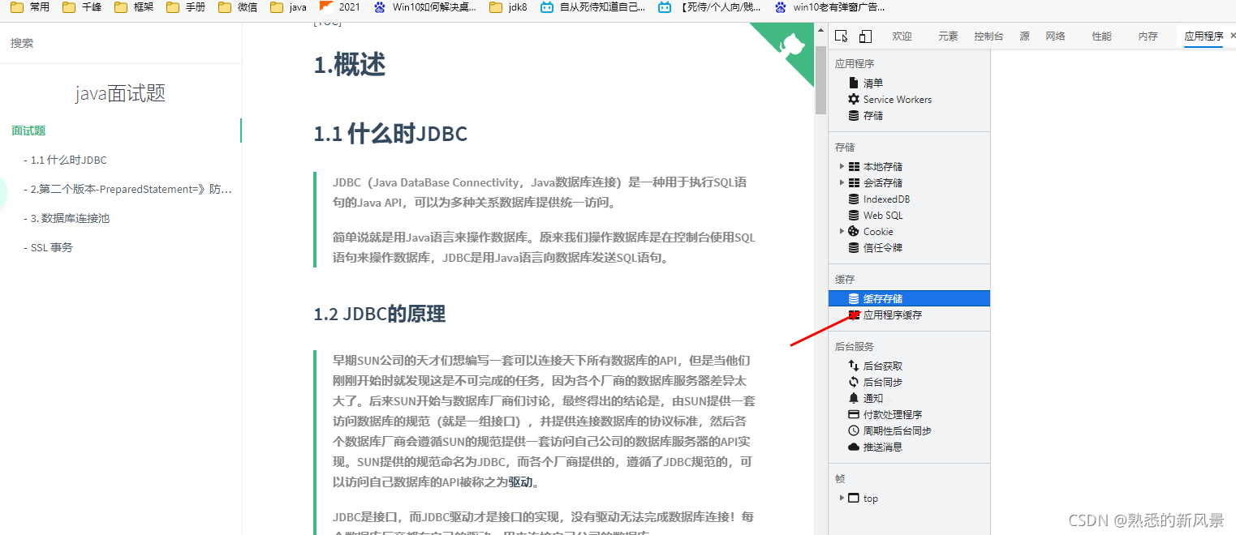Open 后台获取 arrows icon
Viewport: 1236px width, 535px height.
point(854,366)
